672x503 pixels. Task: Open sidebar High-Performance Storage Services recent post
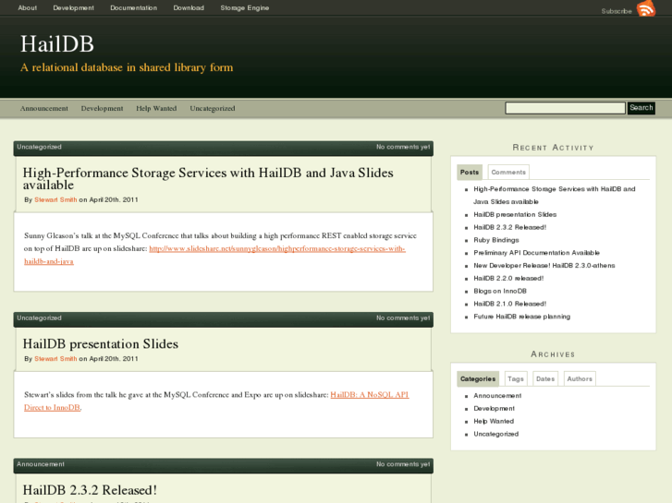[x=554, y=196]
